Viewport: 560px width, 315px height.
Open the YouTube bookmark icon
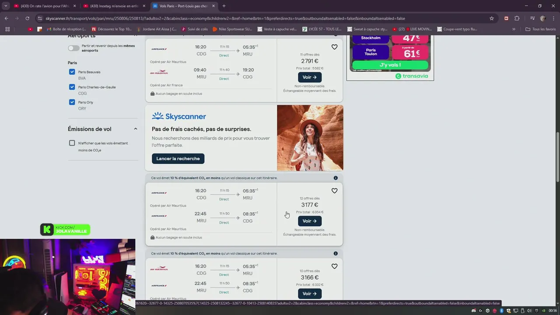pyautogui.click(x=30, y=29)
